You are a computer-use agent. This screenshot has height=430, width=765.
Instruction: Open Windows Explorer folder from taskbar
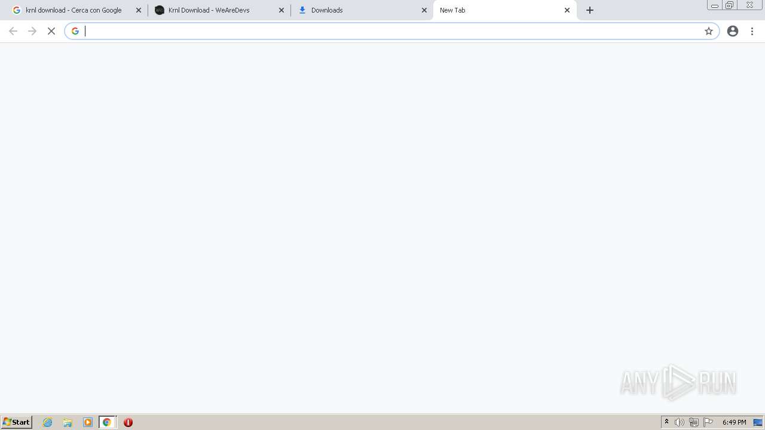click(x=68, y=422)
